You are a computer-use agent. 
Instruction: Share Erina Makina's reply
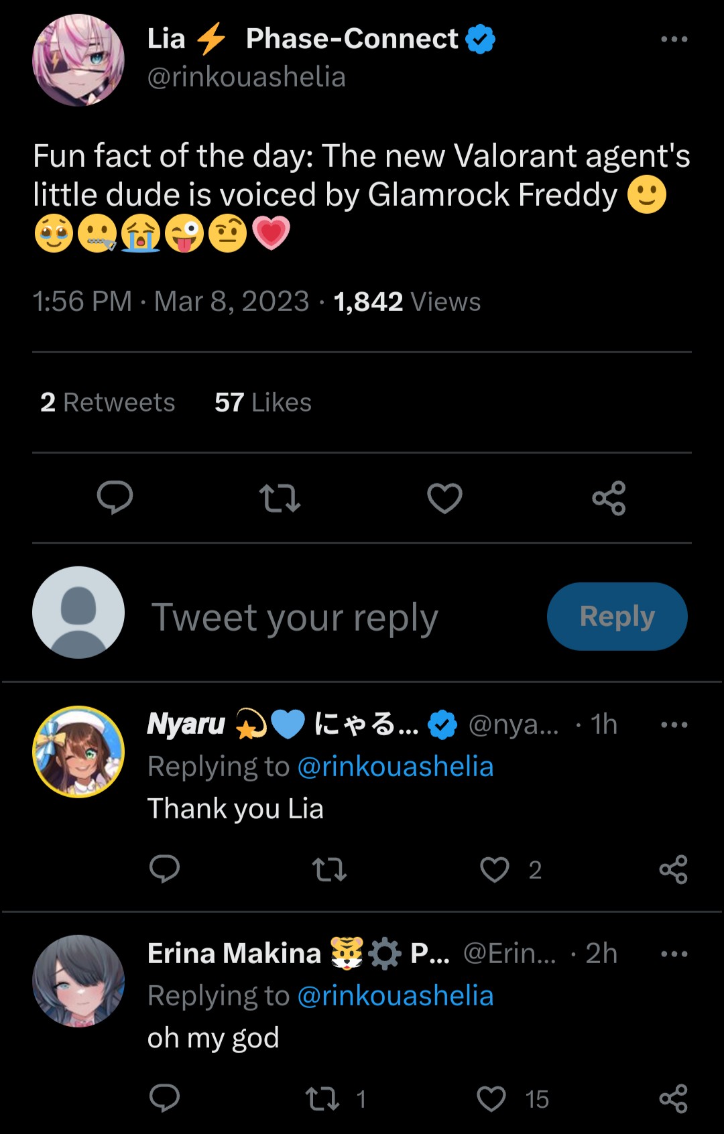click(673, 1099)
